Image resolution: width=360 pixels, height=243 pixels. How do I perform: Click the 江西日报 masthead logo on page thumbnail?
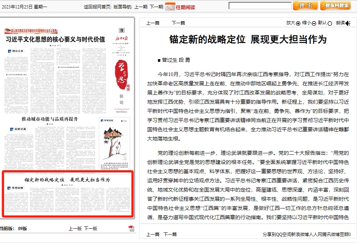click(121, 38)
